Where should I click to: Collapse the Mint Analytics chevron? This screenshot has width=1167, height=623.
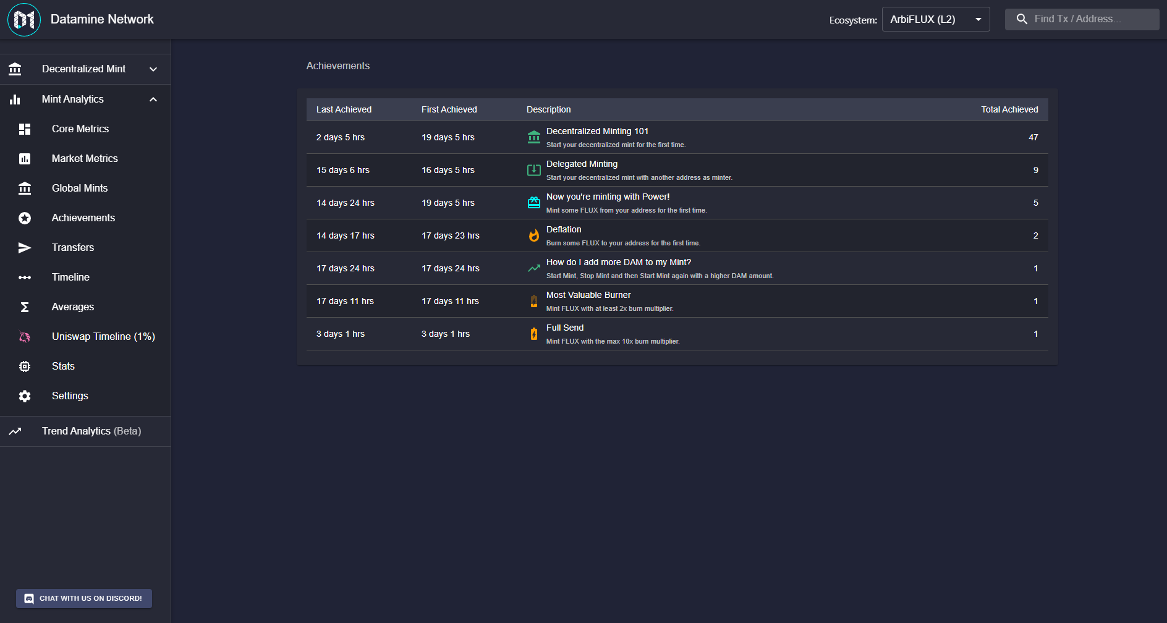click(153, 100)
